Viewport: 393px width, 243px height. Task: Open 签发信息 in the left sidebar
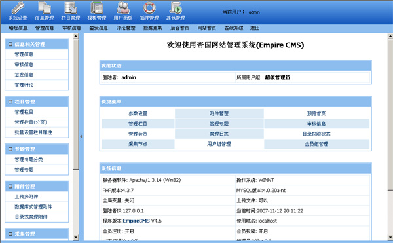(x=24, y=75)
